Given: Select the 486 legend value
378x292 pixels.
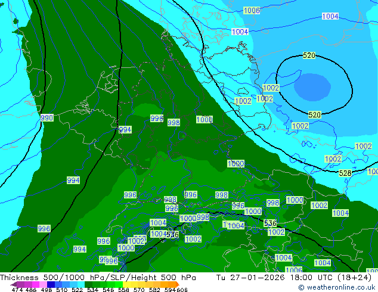Looking at the screenshot, I should (31, 290).
